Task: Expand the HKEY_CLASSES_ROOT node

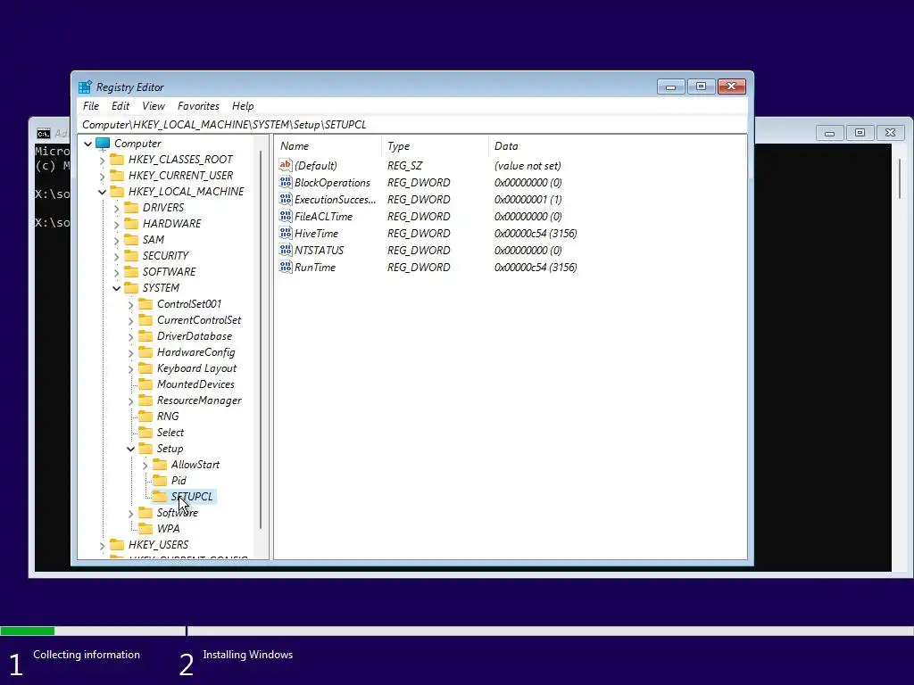Action: coord(103,161)
